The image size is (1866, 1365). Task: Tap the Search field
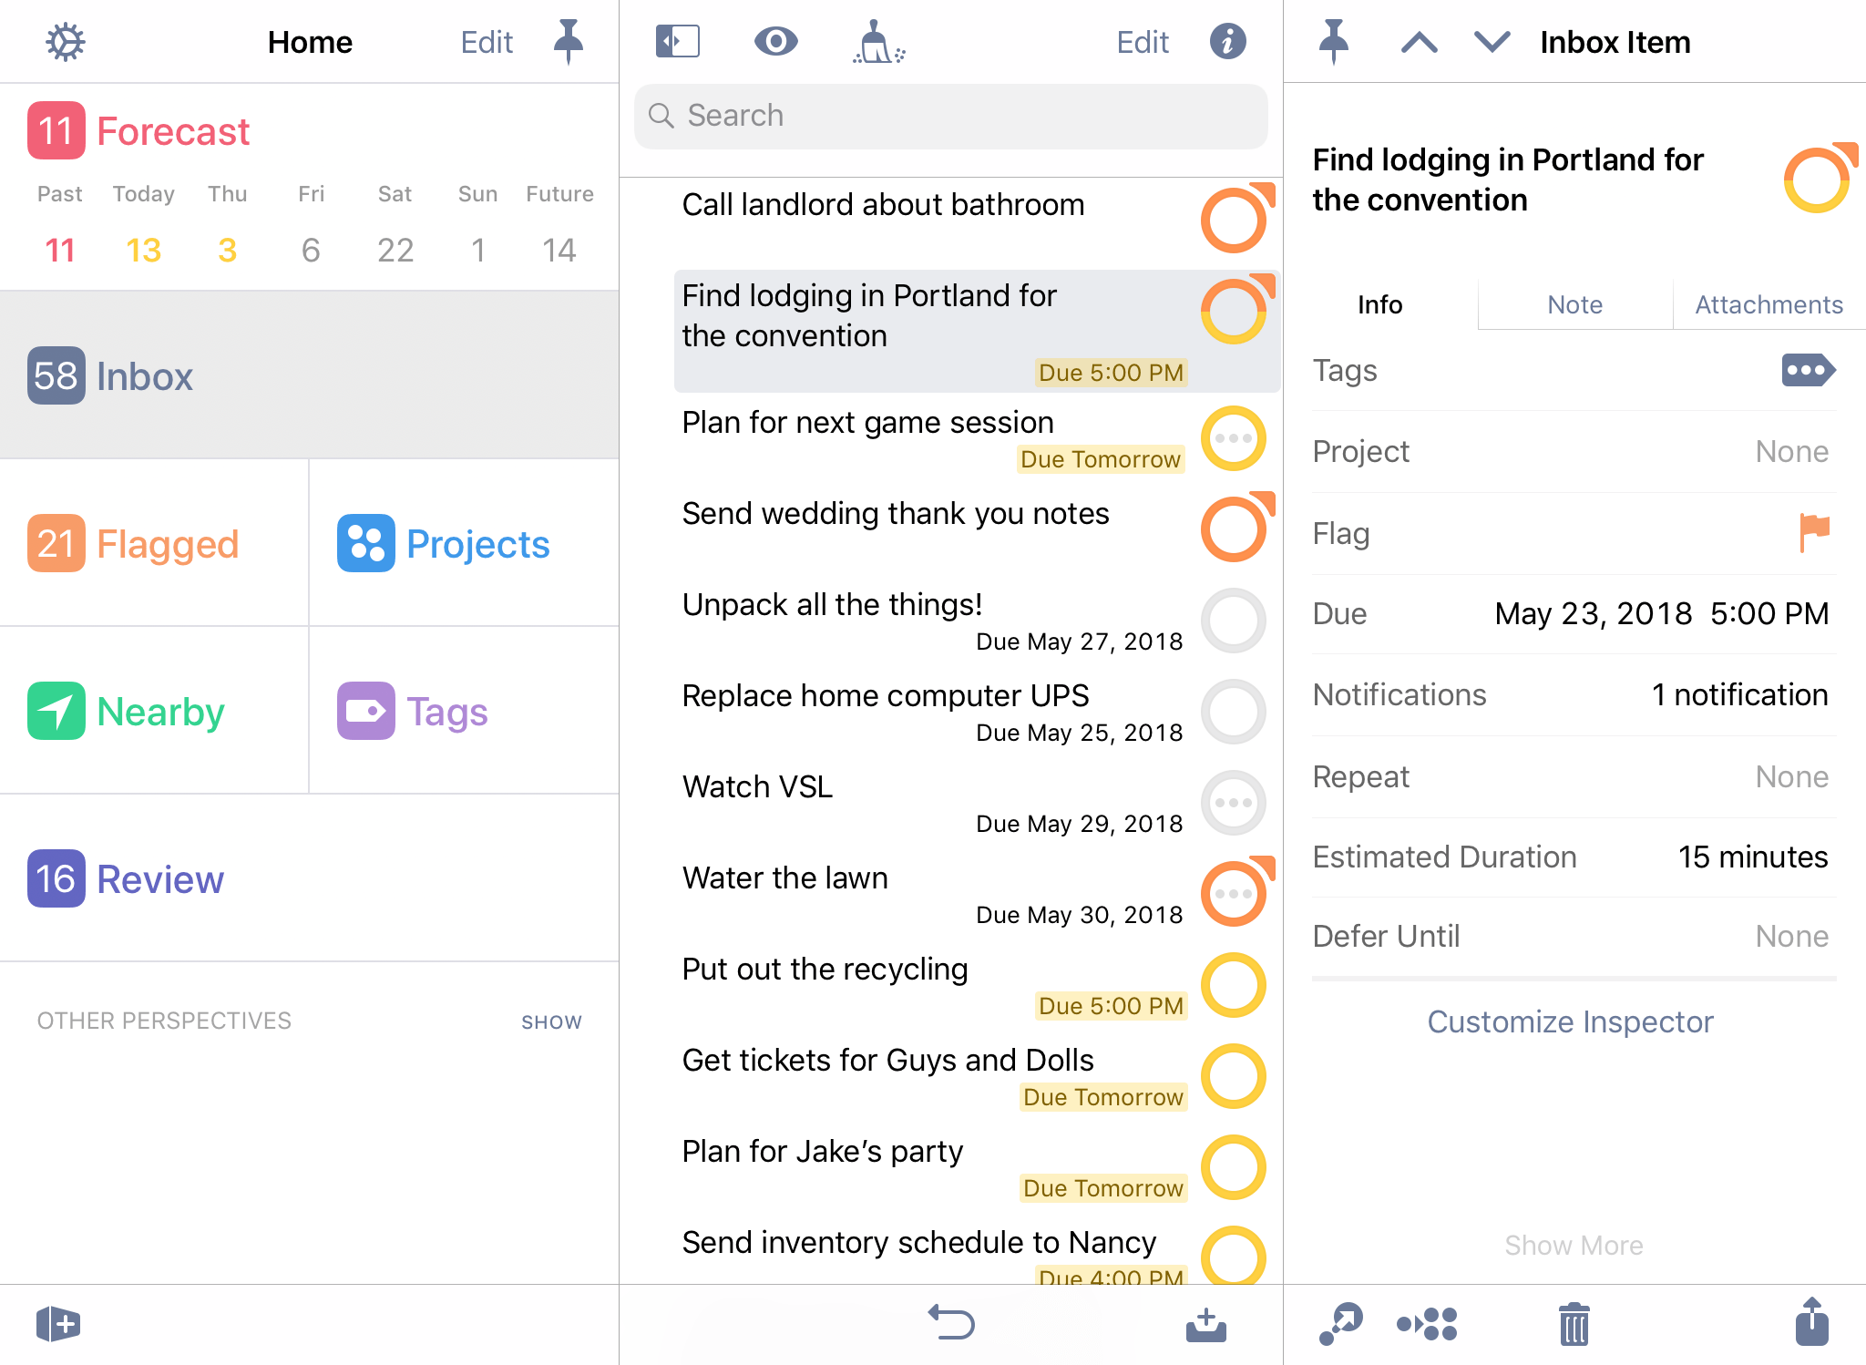(x=950, y=116)
